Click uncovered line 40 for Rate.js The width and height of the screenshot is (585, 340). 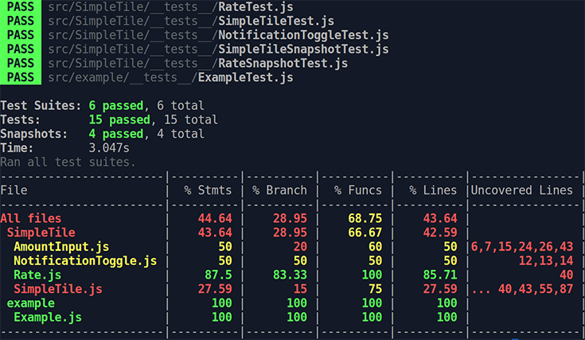pyautogui.click(x=566, y=275)
